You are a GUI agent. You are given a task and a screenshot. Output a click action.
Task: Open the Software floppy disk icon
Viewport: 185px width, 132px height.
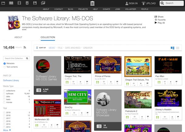tap(35, 3)
